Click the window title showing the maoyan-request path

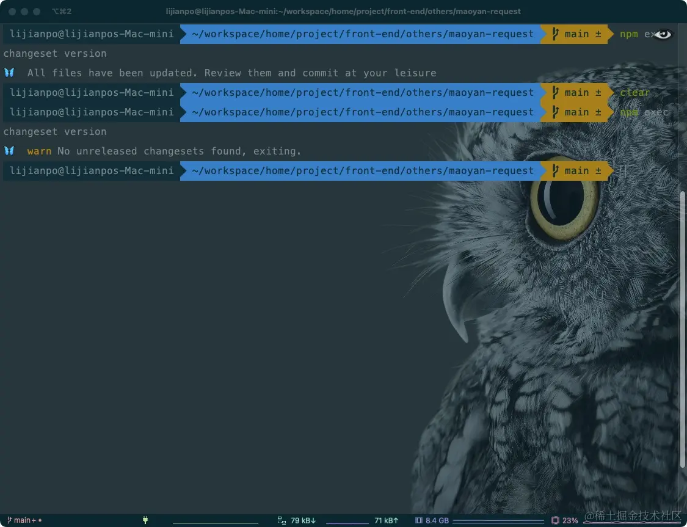pyautogui.click(x=343, y=12)
